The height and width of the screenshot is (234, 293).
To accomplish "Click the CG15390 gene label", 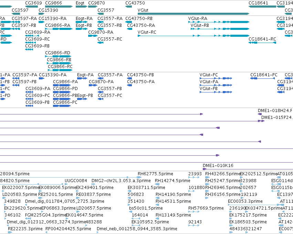I will pos(48,10).
